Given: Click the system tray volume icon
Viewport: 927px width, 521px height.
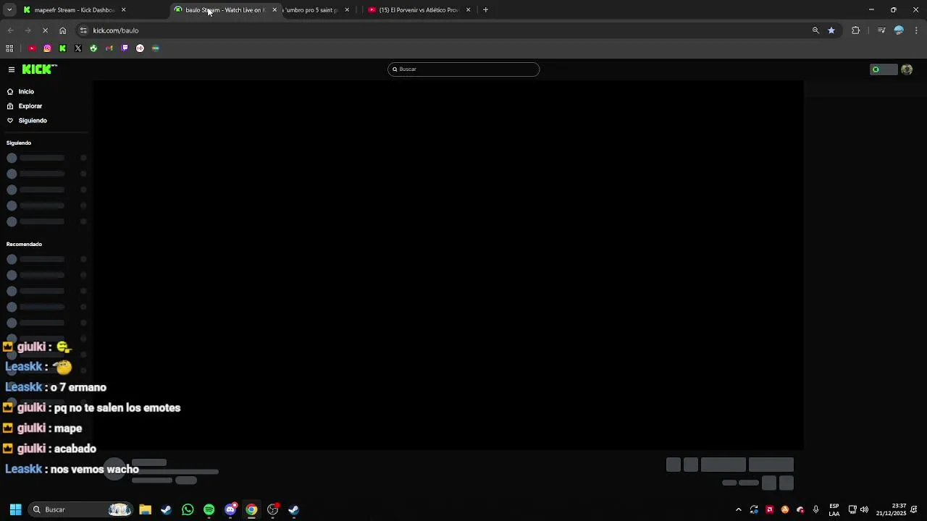Looking at the screenshot, I should point(864,509).
